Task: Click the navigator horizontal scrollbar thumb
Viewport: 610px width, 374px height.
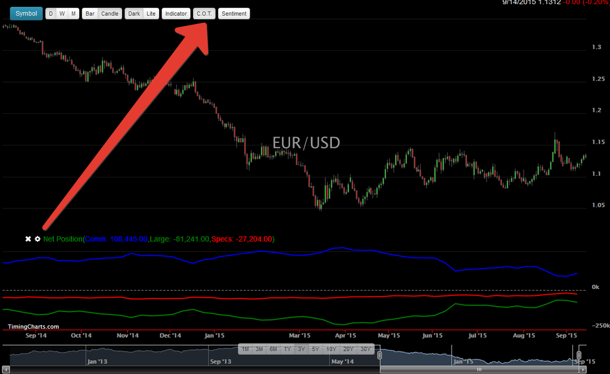Action: (478, 370)
